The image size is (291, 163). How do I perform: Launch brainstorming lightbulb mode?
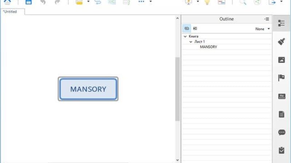pos(207,2)
